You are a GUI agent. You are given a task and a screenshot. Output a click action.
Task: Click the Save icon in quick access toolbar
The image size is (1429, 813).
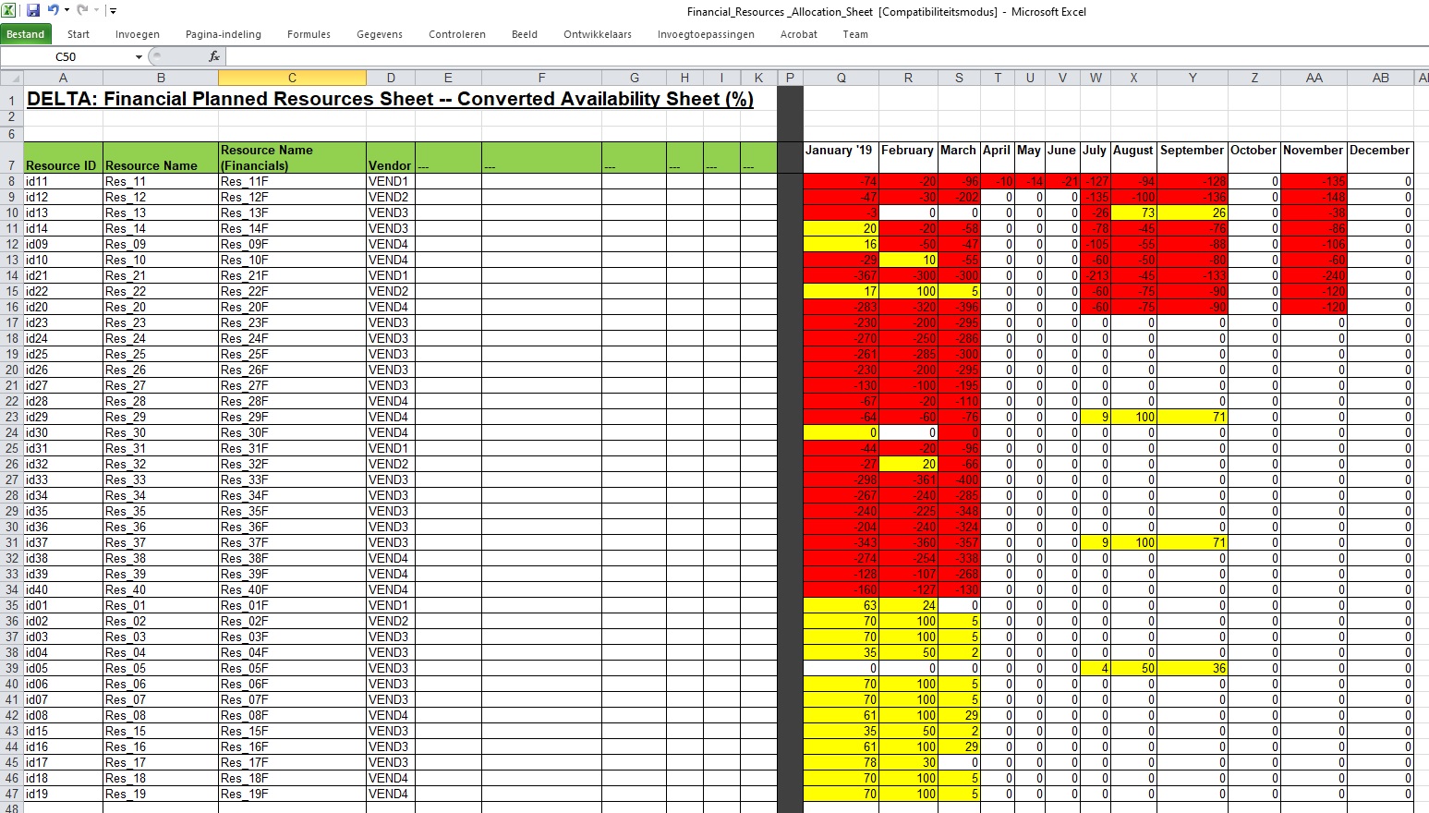coord(33,11)
